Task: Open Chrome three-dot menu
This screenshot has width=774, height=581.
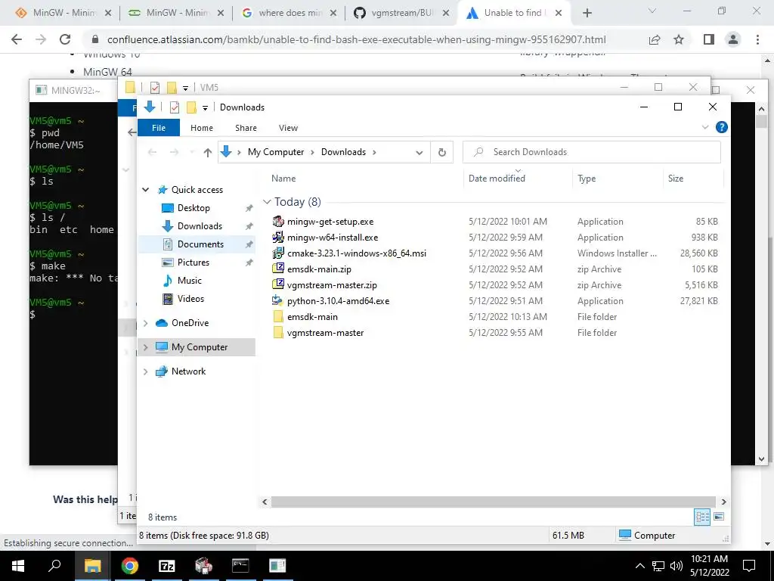Action: click(757, 39)
